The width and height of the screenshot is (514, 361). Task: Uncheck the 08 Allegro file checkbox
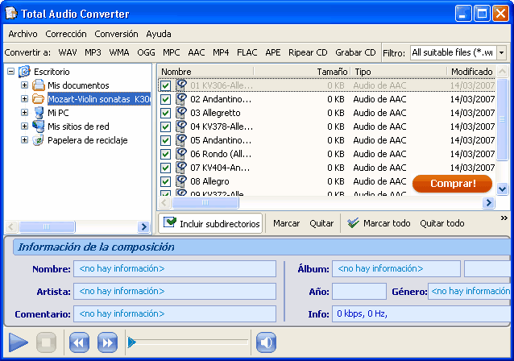[x=165, y=181]
